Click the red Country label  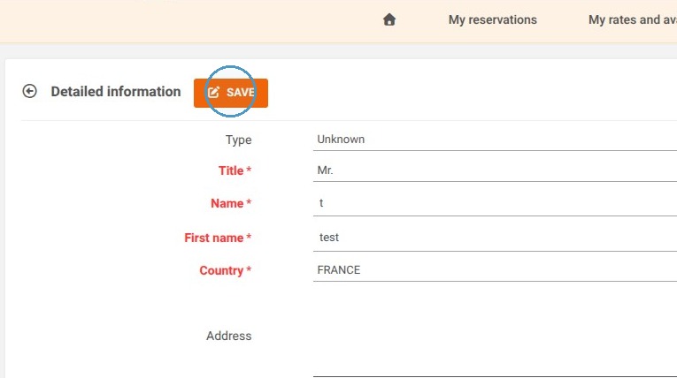click(x=225, y=270)
